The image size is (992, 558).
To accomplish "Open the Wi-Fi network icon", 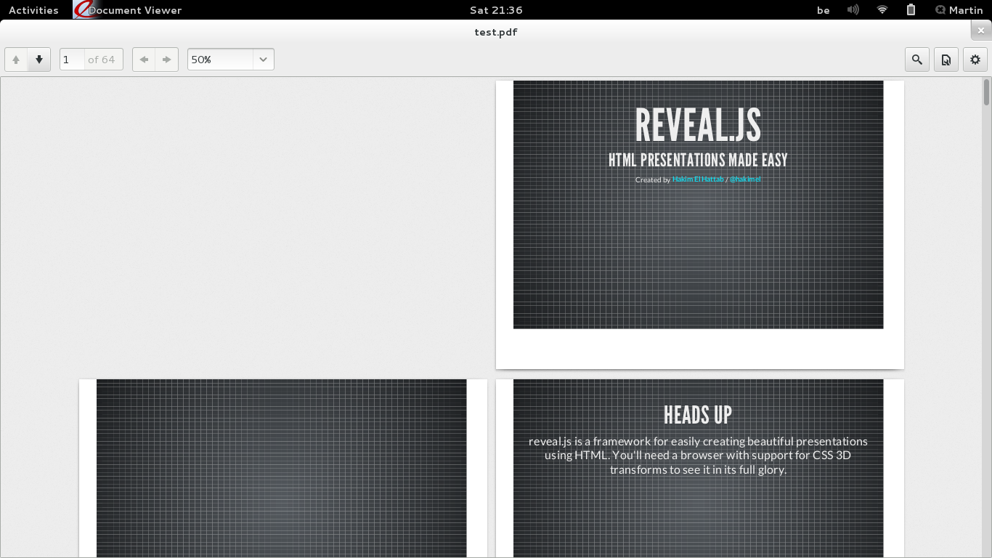I will point(882,10).
